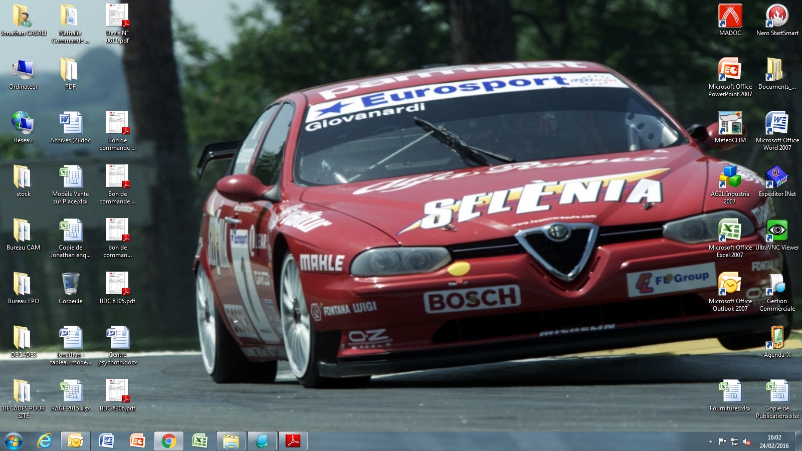
Task: Open Modèle Vente sur Place.xlsx
Action: tap(70, 184)
